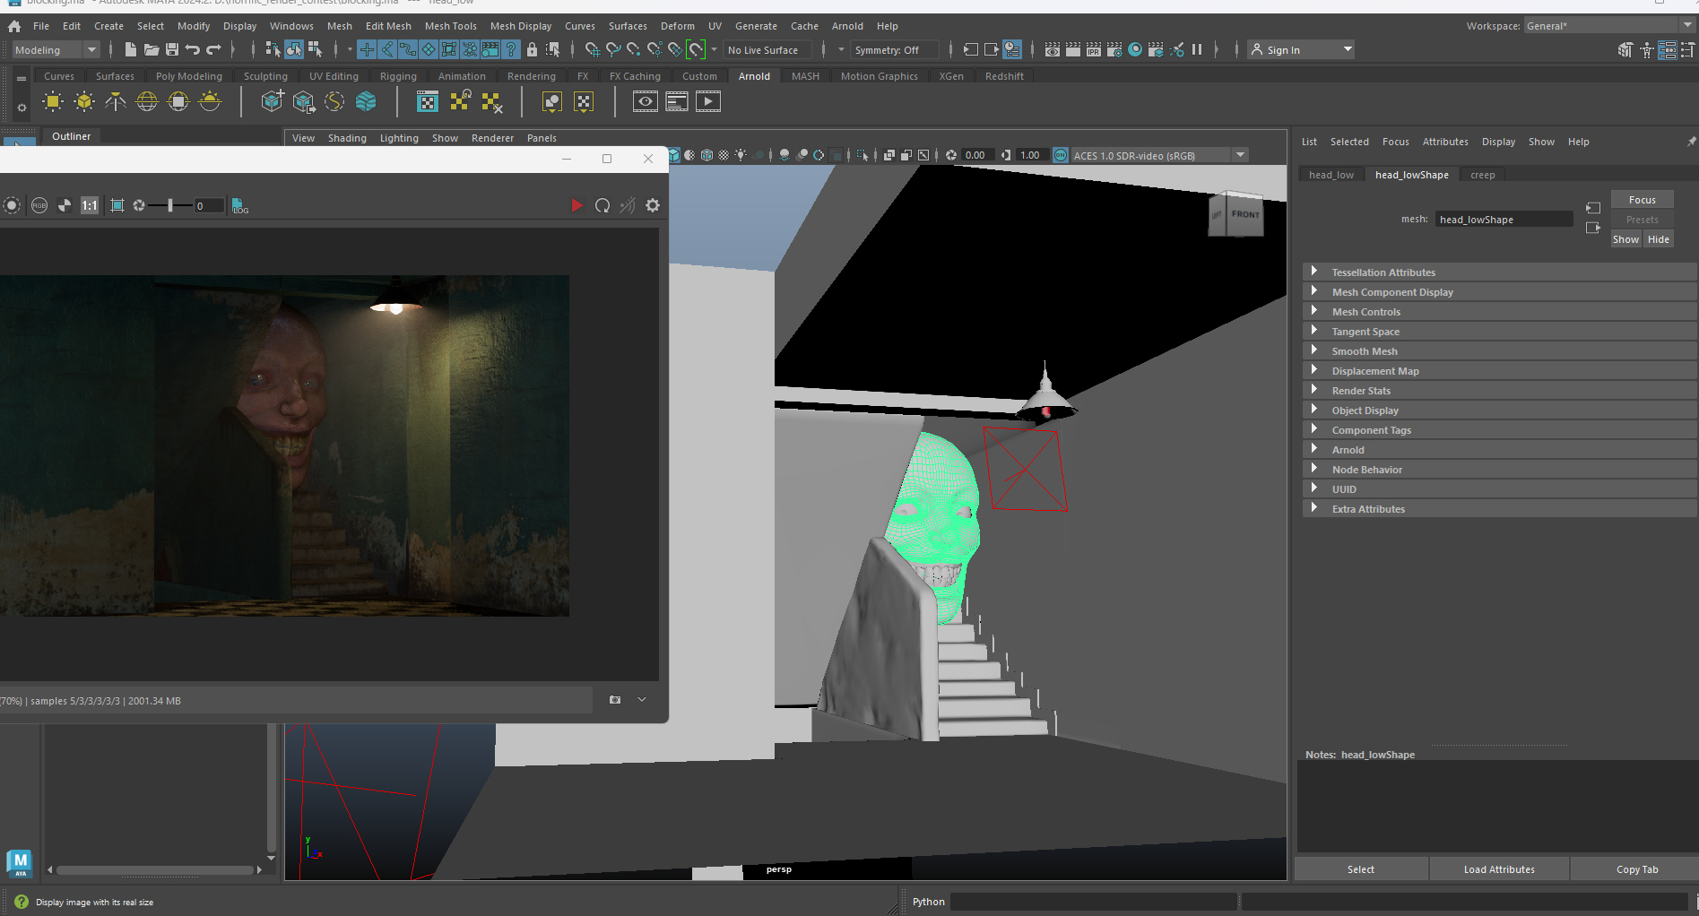Screen dimensions: 1699x916
Task: Click the save scene floppy icon
Action: point(172,49)
